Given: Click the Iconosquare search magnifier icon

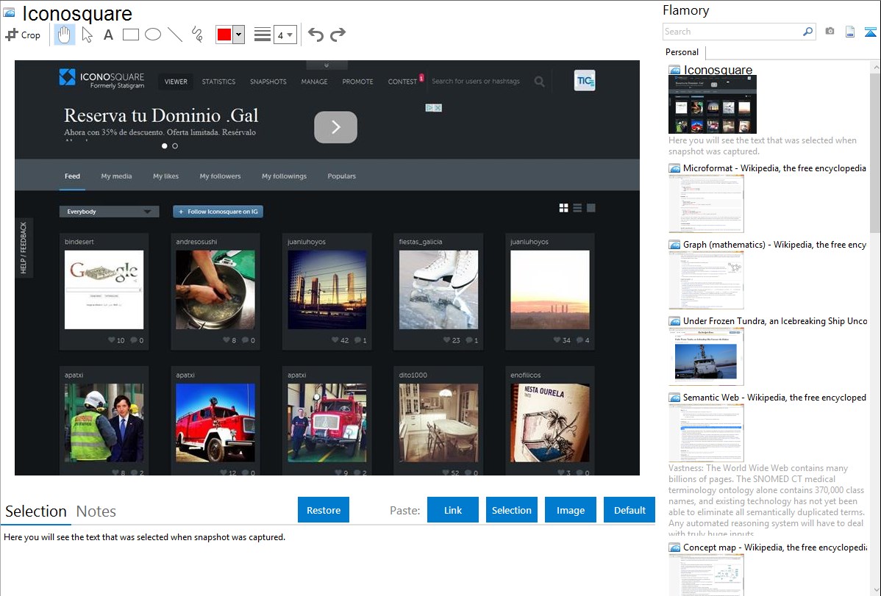Looking at the screenshot, I should 539,82.
